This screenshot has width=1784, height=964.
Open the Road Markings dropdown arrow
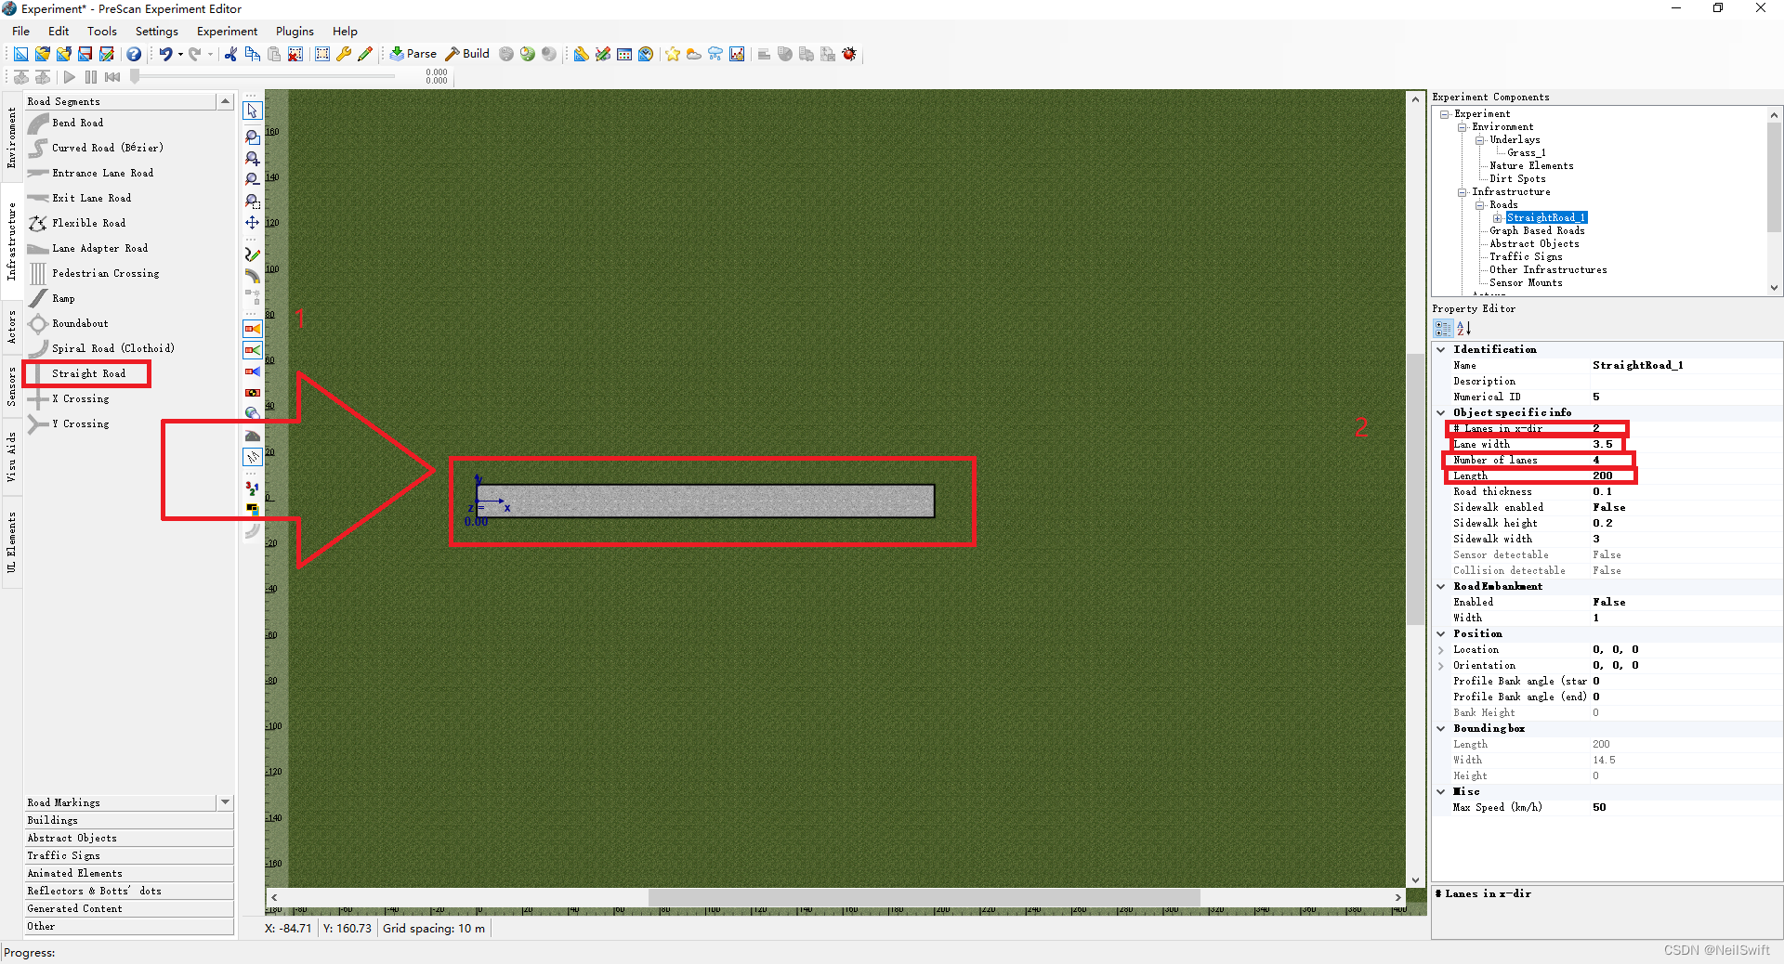click(x=225, y=802)
